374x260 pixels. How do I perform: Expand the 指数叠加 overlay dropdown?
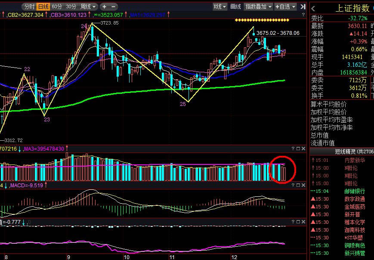click(259, 7)
